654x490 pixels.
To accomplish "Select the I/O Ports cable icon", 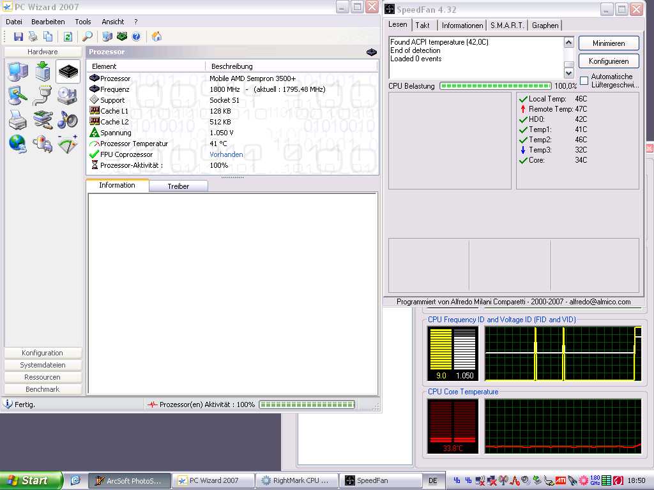I will point(43,96).
